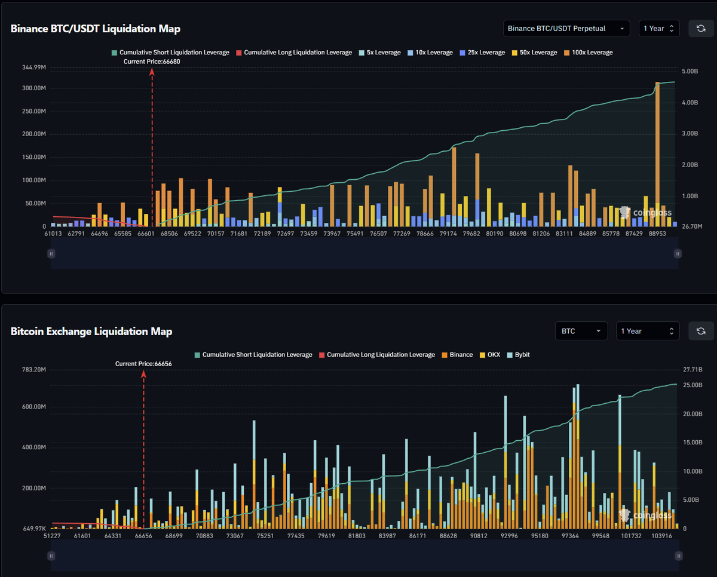Open the BTC coin selector dropdown
Viewport: 717px width, 577px height.
point(581,330)
